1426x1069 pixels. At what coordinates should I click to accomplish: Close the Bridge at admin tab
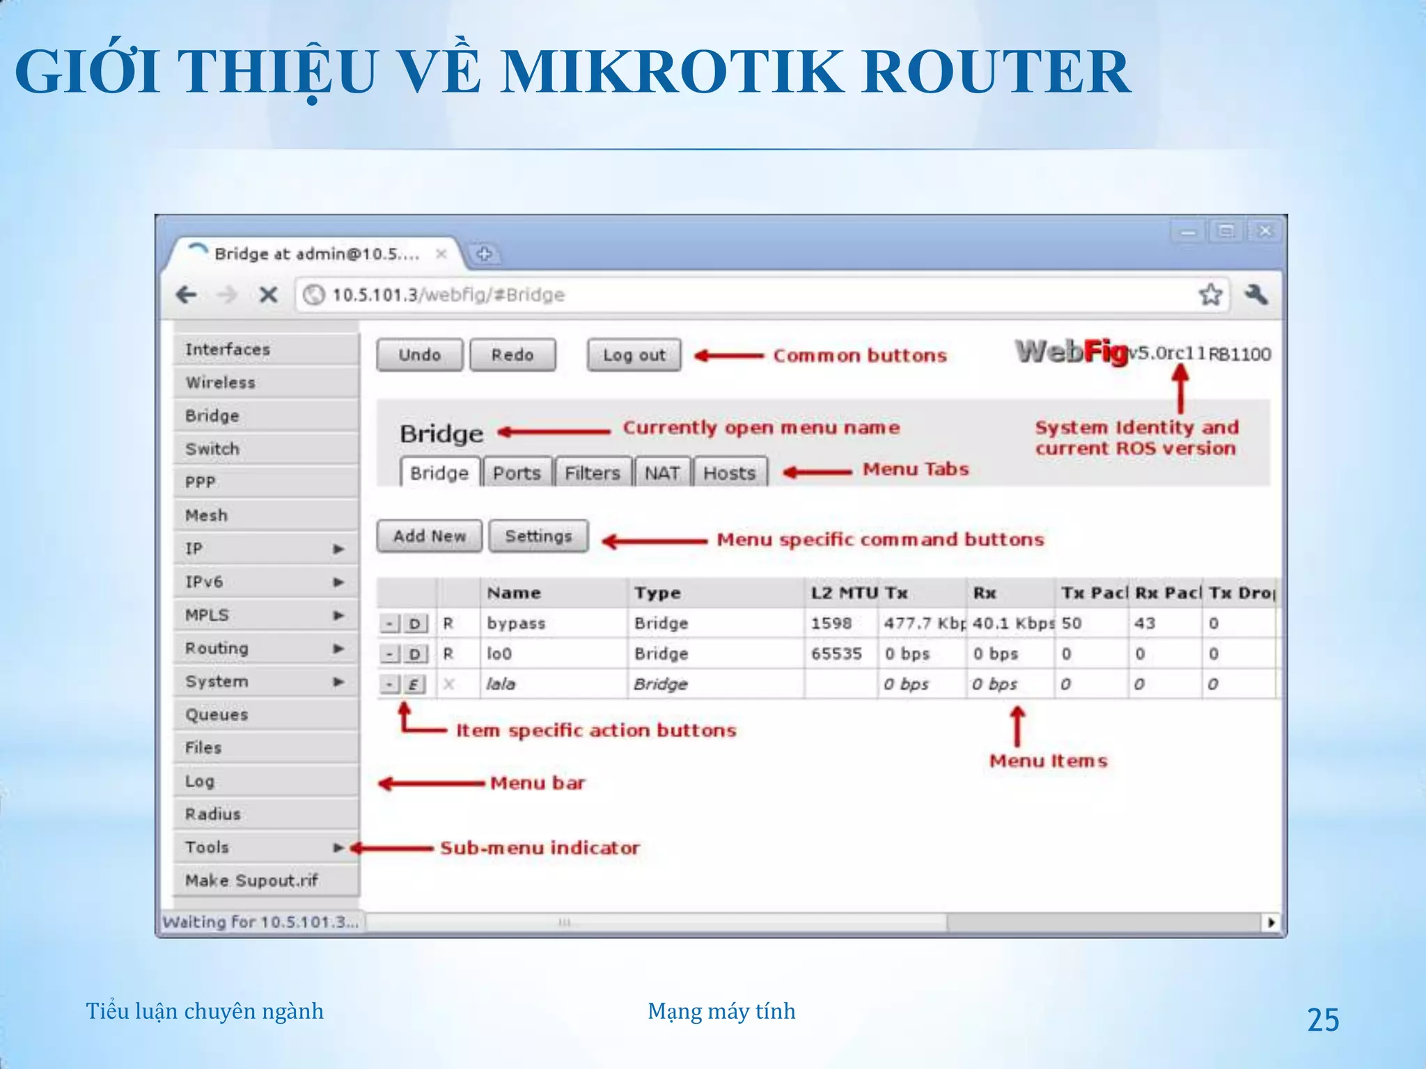tap(441, 254)
